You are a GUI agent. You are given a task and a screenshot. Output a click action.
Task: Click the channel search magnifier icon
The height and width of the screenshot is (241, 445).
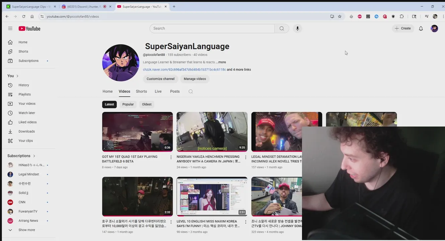[x=191, y=91]
